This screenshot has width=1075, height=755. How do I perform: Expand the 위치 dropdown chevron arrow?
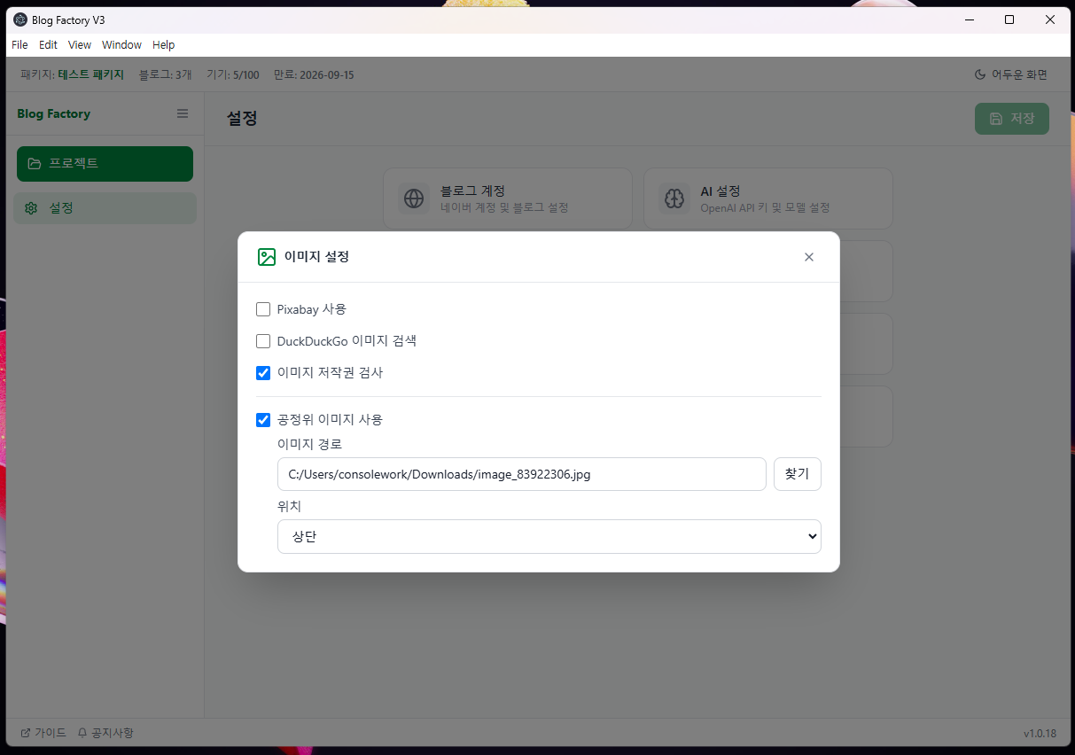811,536
